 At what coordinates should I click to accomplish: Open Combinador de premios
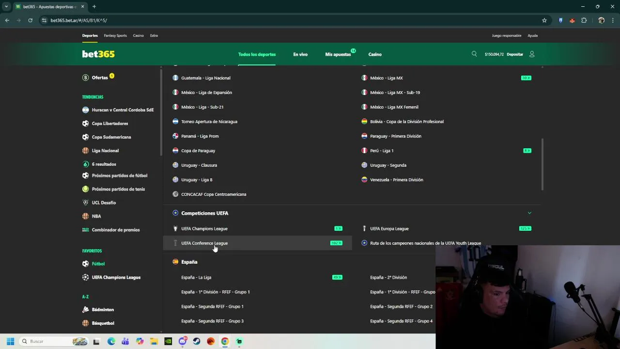(x=116, y=230)
